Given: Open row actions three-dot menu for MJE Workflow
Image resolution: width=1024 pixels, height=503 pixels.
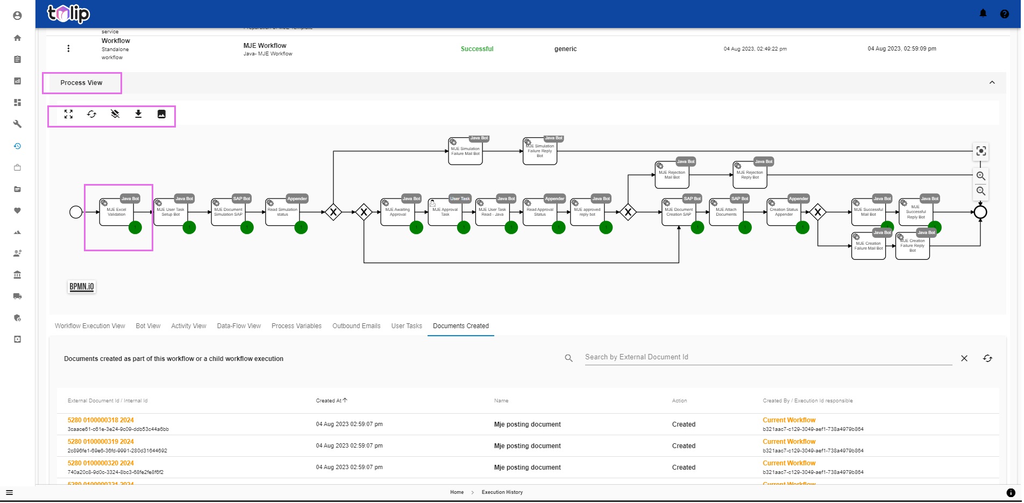Looking at the screenshot, I should click(68, 48).
